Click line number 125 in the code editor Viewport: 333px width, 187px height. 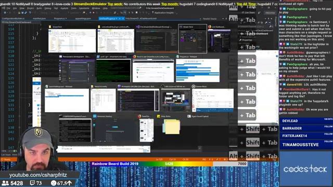coord(11,78)
